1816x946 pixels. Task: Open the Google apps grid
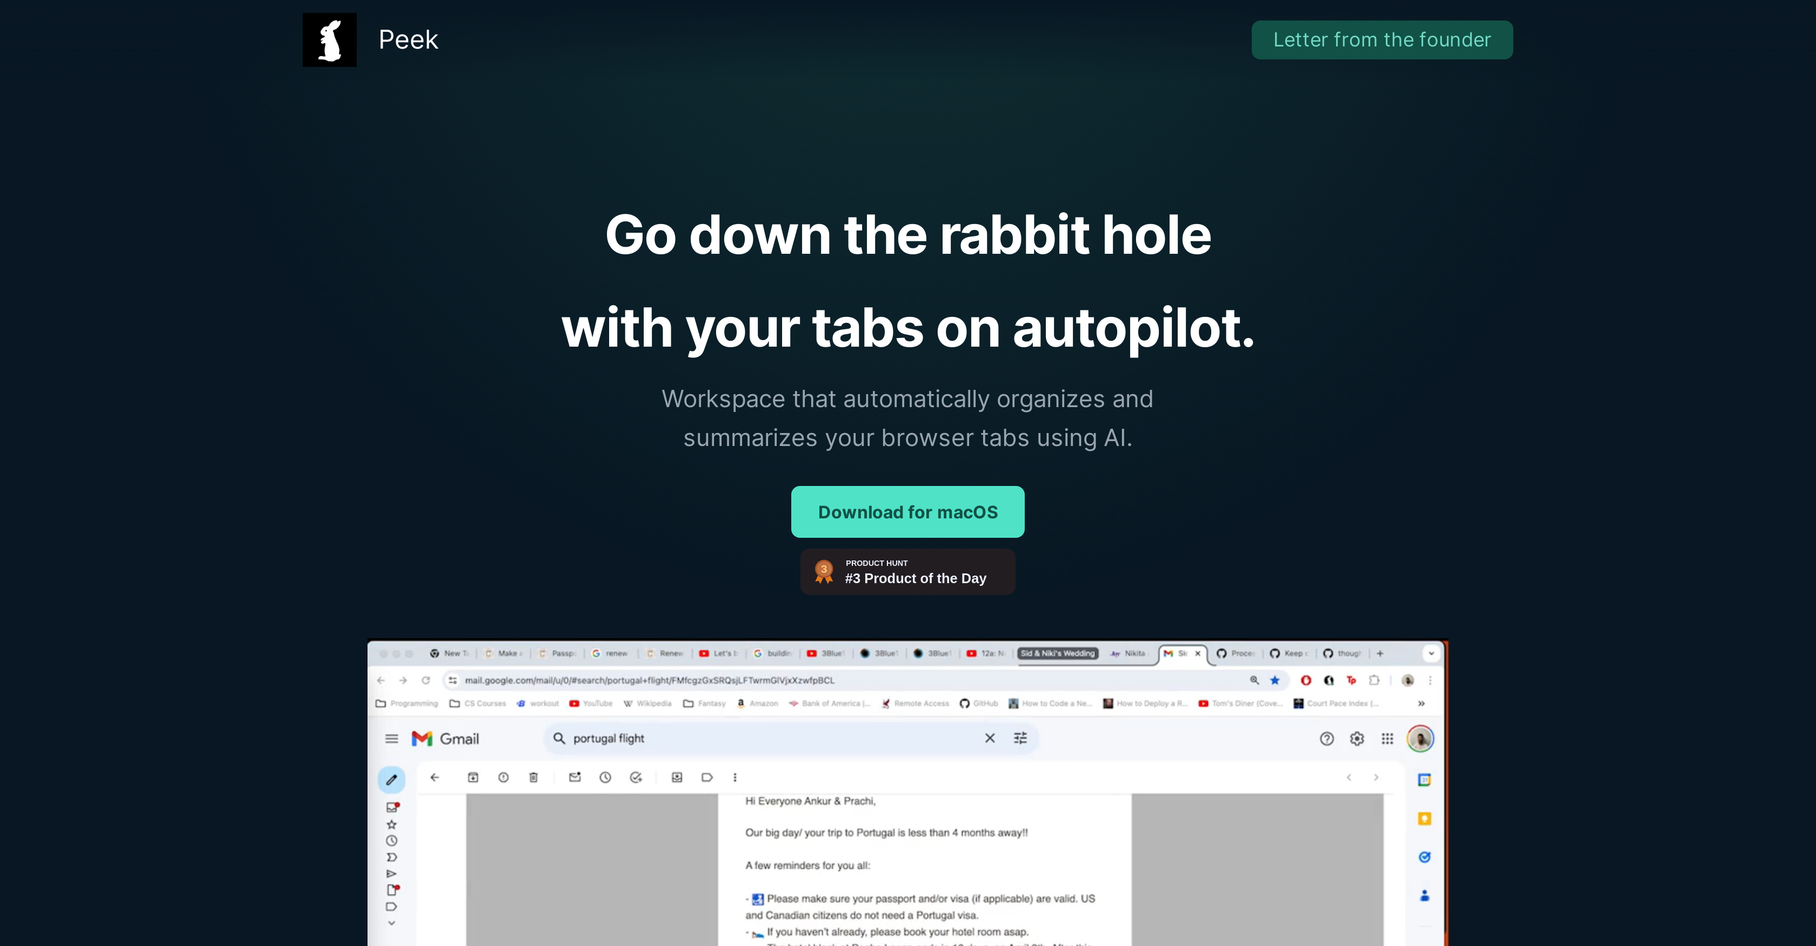[x=1387, y=738]
